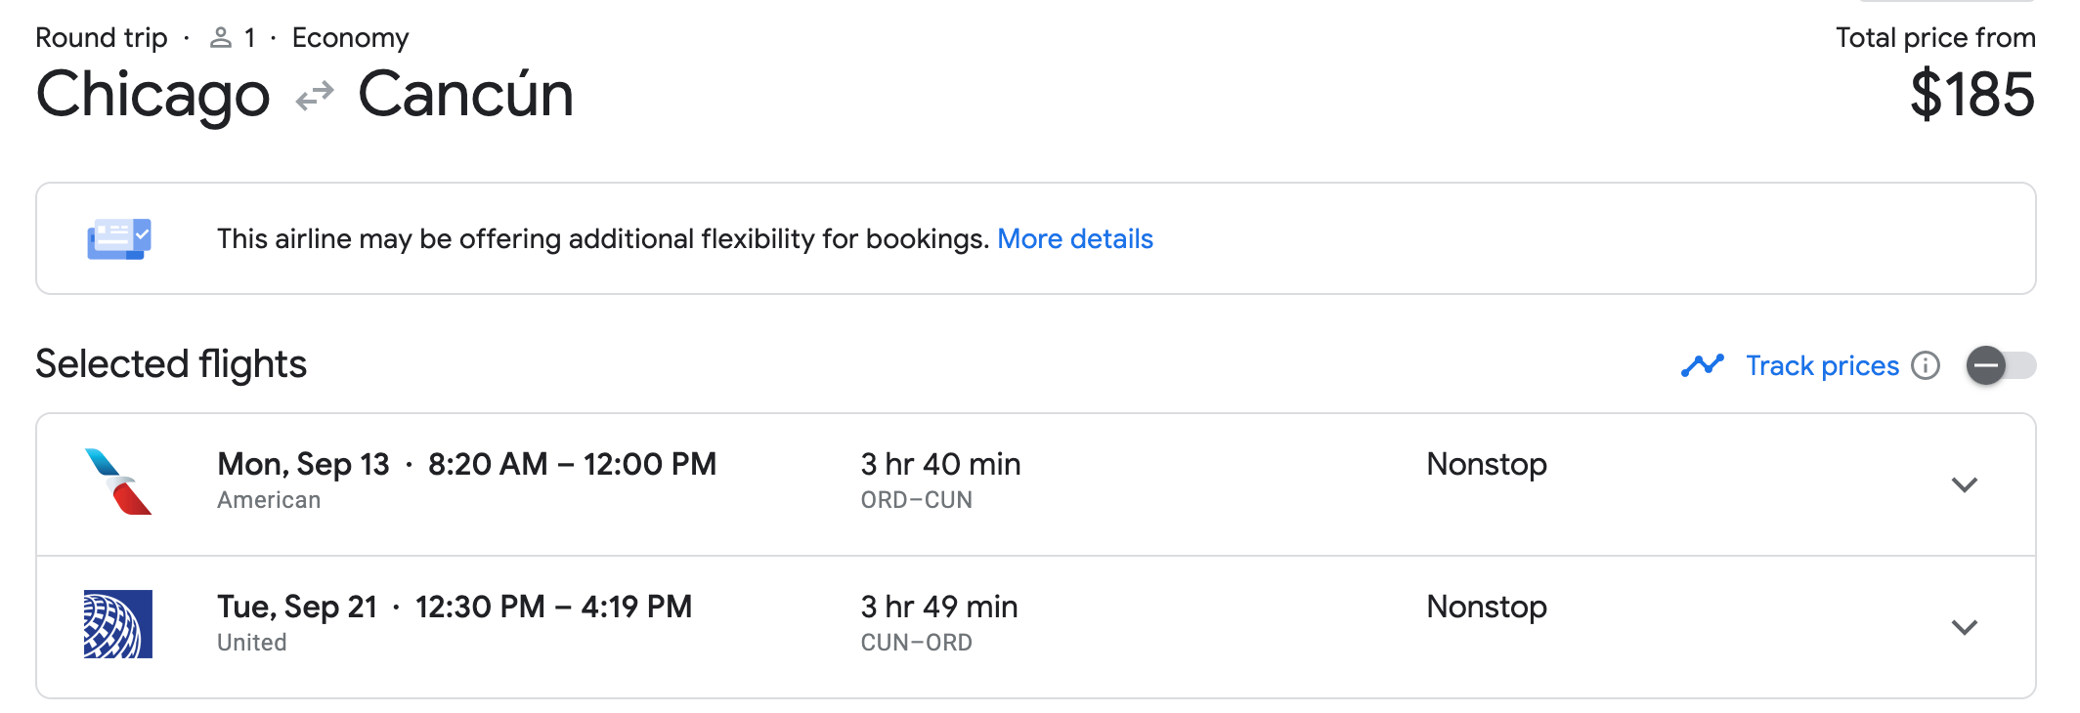
Task: Click the Round trip label
Action: click(102, 38)
